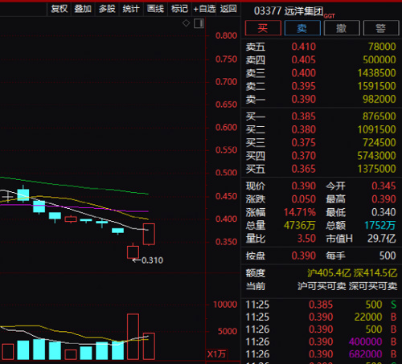Open the 多股 multi-stock view
Screen dimensions: 402x364
[107, 9]
